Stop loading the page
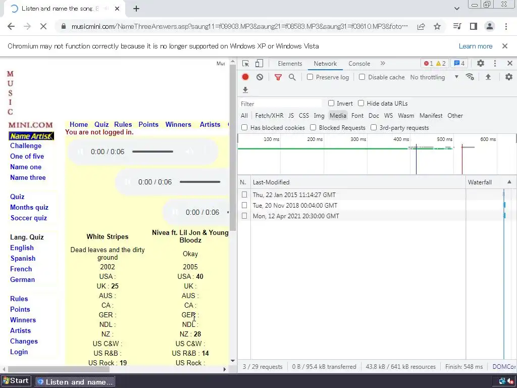The image size is (517, 388). coord(43,26)
